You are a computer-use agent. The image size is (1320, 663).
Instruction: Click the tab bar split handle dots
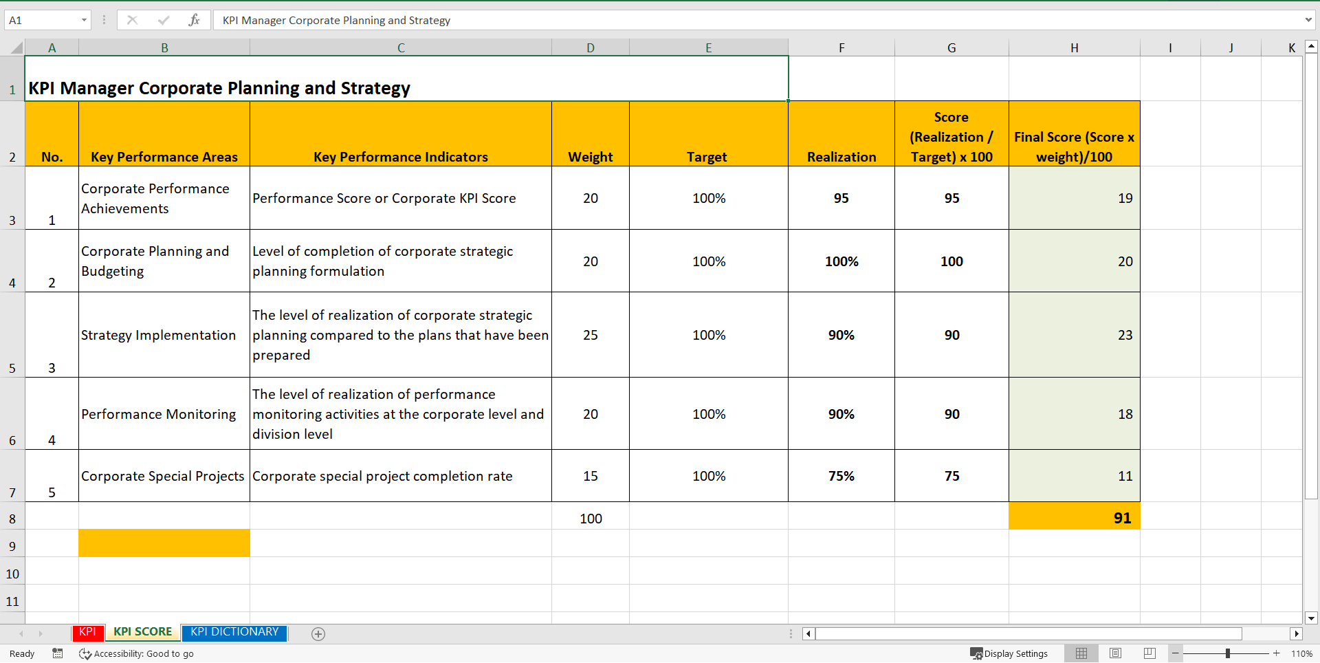791,633
